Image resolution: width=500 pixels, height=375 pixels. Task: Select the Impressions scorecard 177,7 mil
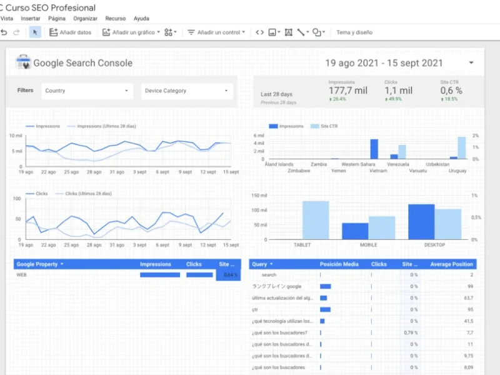pyautogui.click(x=348, y=91)
